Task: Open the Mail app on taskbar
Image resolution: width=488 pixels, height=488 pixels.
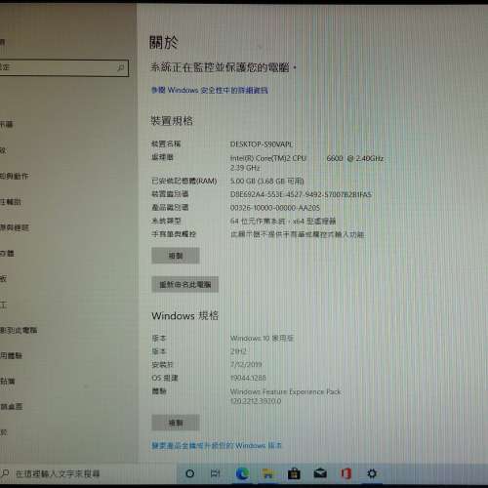Action: pyautogui.click(x=320, y=473)
